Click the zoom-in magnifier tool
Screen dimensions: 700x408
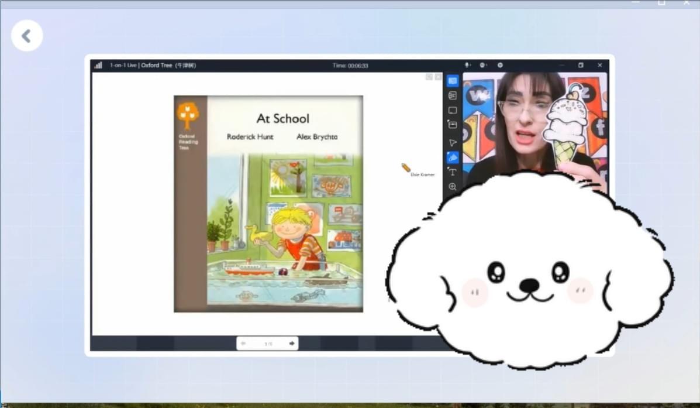[452, 187]
